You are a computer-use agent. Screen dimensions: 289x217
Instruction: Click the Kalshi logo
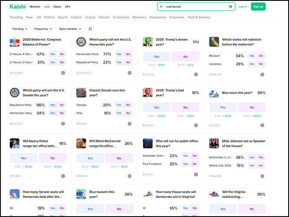click(17, 7)
